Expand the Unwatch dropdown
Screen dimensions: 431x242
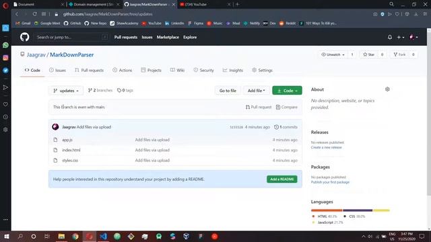pyautogui.click(x=333, y=54)
